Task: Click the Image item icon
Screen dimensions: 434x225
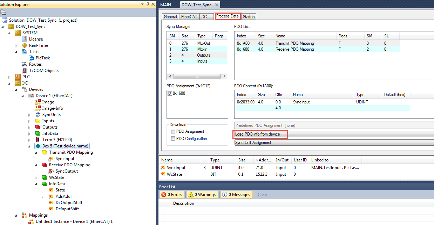Action: tap(38, 102)
